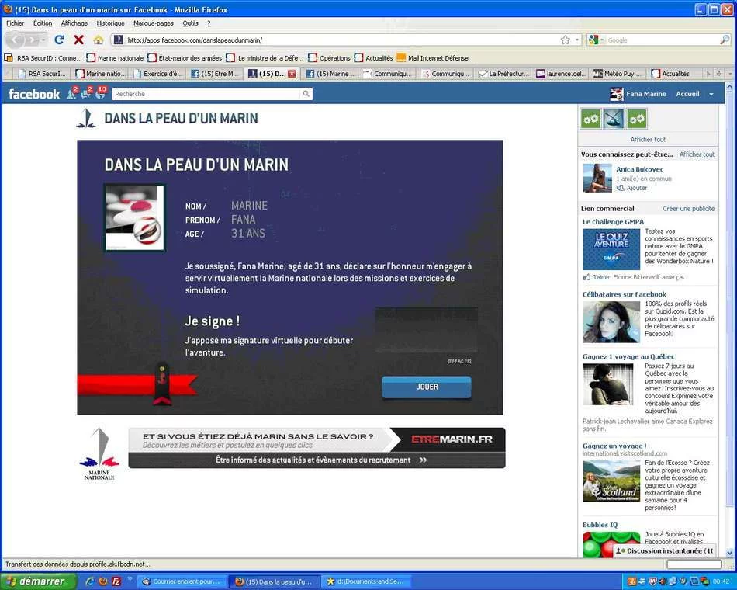
Task: Click the virtual signature box
Action: [426, 330]
